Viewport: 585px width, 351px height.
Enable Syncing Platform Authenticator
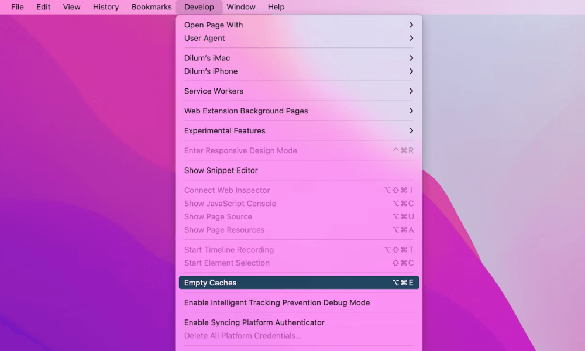pos(299,322)
